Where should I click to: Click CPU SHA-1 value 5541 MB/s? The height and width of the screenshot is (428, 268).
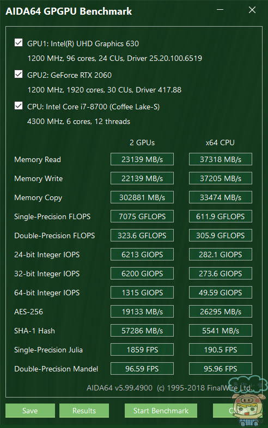tap(221, 331)
